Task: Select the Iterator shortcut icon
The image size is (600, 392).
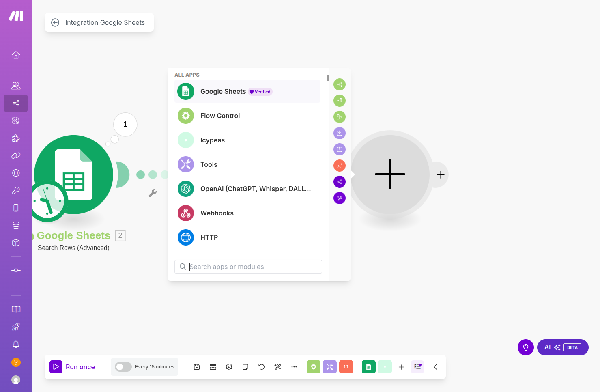Action: pos(340,101)
